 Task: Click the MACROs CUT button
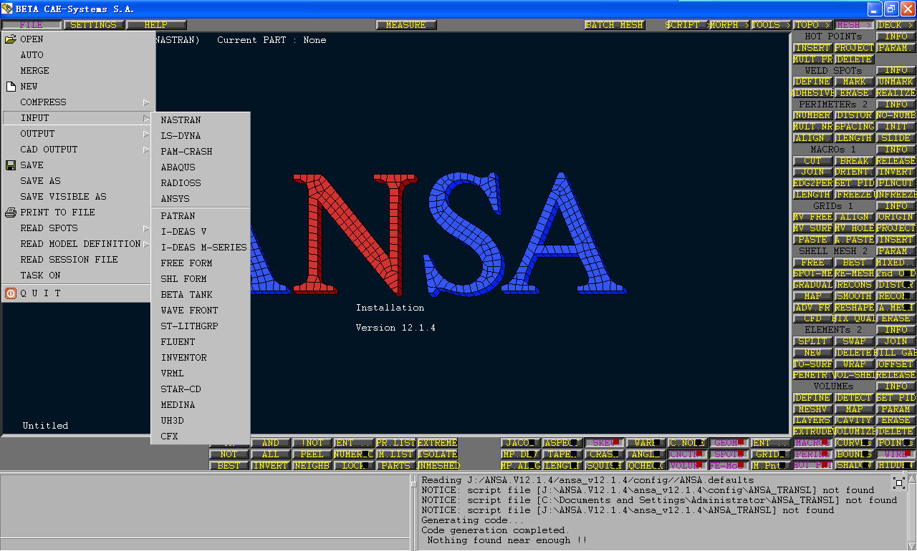tap(812, 161)
